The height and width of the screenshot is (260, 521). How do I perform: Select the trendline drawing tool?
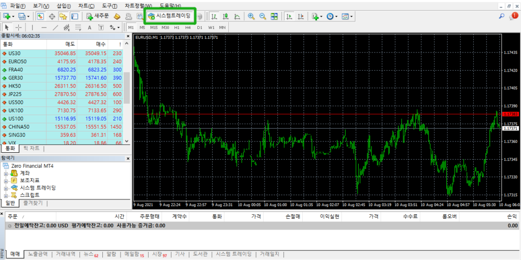(55, 27)
